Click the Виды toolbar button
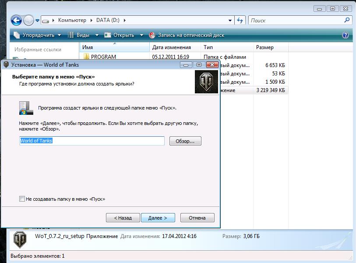Image resolution: width=356 pixels, height=263 pixels. 78,35
